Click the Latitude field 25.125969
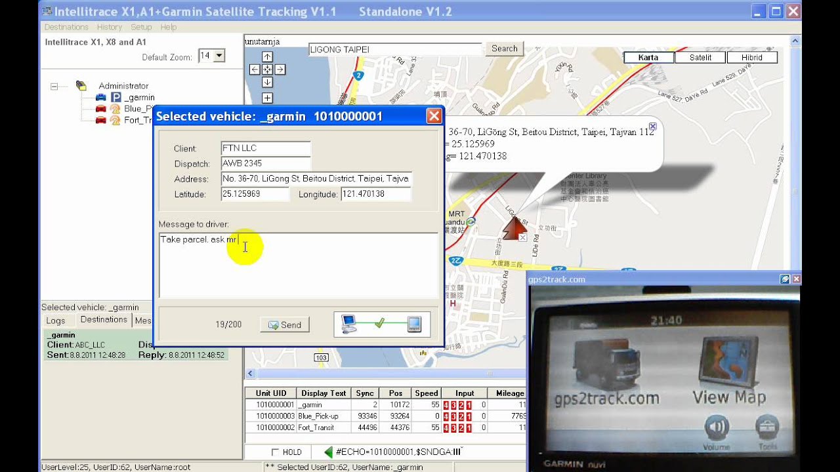Image resolution: width=840 pixels, height=472 pixels. tap(255, 194)
